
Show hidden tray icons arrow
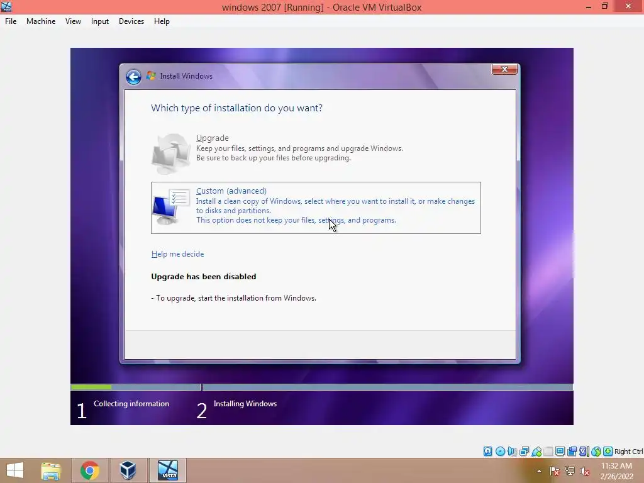(x=539, y=471)
